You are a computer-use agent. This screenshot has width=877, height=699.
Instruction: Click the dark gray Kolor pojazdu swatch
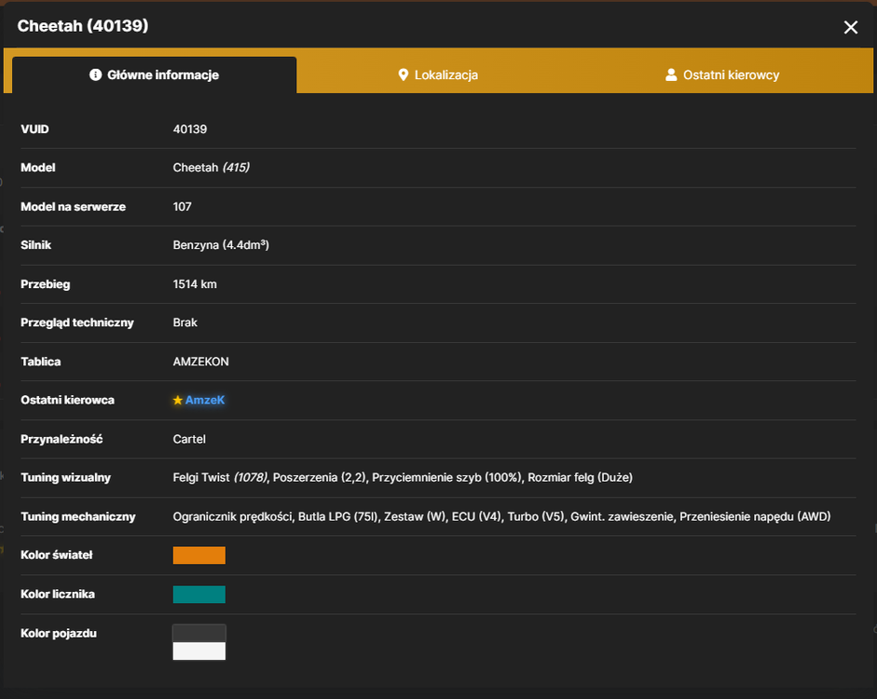199,633
